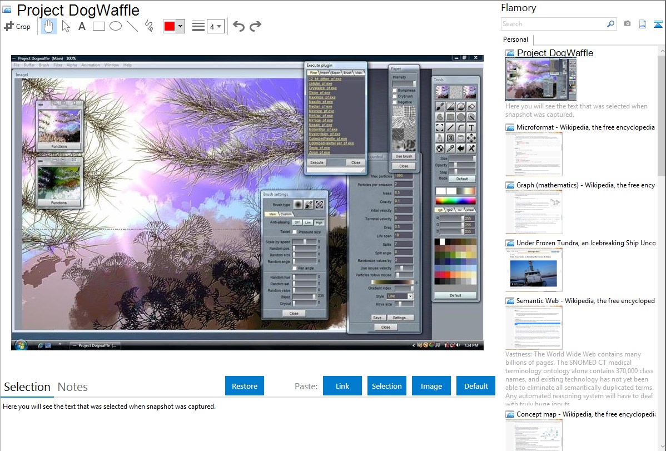This screenshot has width=666, height=451.
Task: Click the Flamory Search input field
Action: coord(553,24)
